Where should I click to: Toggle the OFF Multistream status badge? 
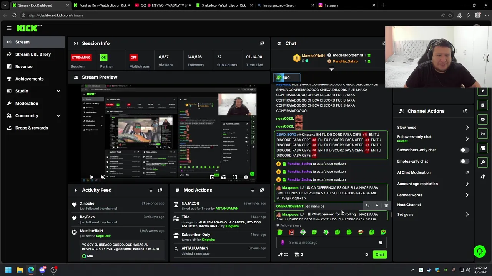pos(133,57)
